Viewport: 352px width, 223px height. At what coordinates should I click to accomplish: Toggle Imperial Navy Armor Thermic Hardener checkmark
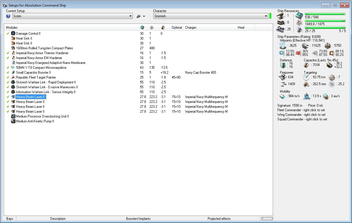(8, 53)
